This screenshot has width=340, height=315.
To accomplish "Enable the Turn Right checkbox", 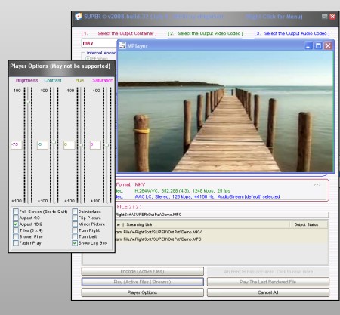I will click(x=75, y=230).
